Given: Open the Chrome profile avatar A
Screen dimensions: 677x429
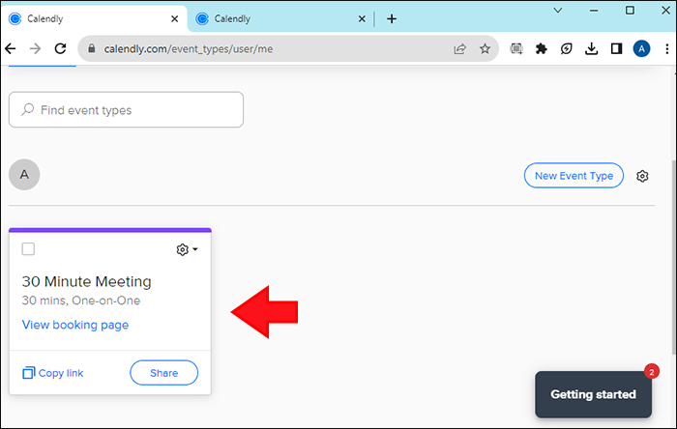Looking at the screenshot, I should click(x=641, y=48).
